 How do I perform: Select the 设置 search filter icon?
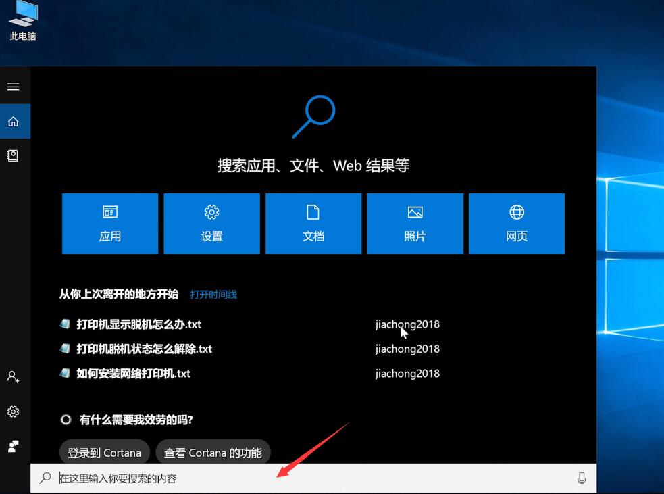(x=211, y=223)
